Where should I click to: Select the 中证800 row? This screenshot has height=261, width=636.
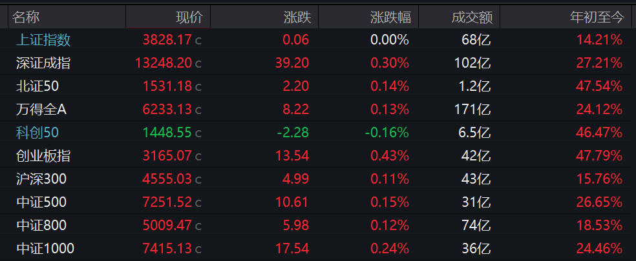pyautogui.click(x=318, y=225)
